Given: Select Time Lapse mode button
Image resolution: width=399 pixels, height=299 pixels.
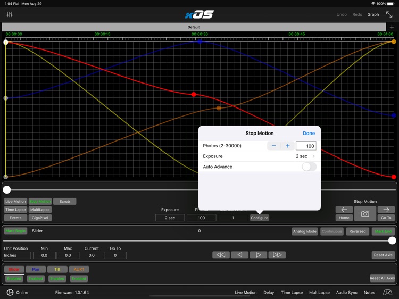Looking at the screenshot, I should point(15,210).
